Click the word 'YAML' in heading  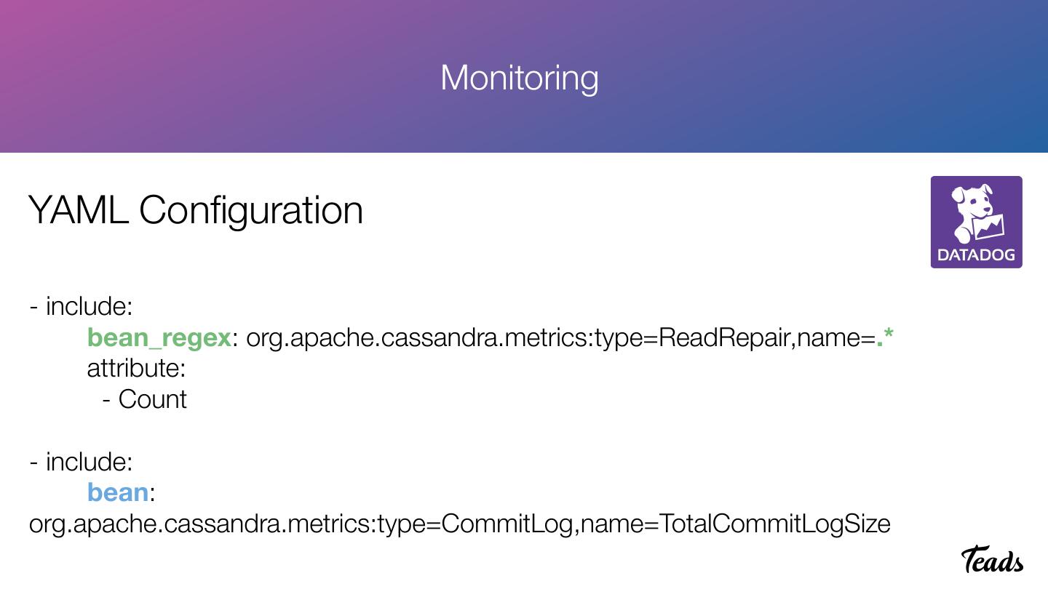coord(79,210)
